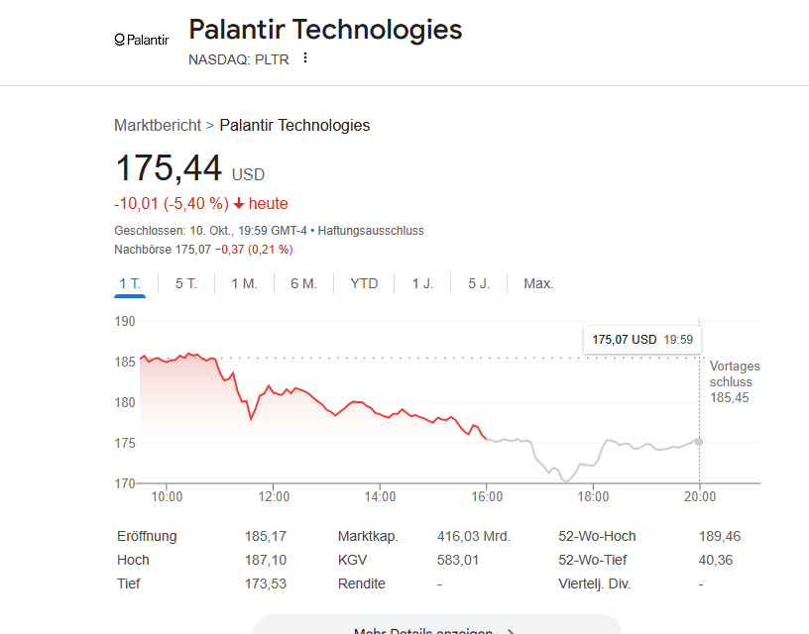Click the KGV value 583,01

click(458, 560)
